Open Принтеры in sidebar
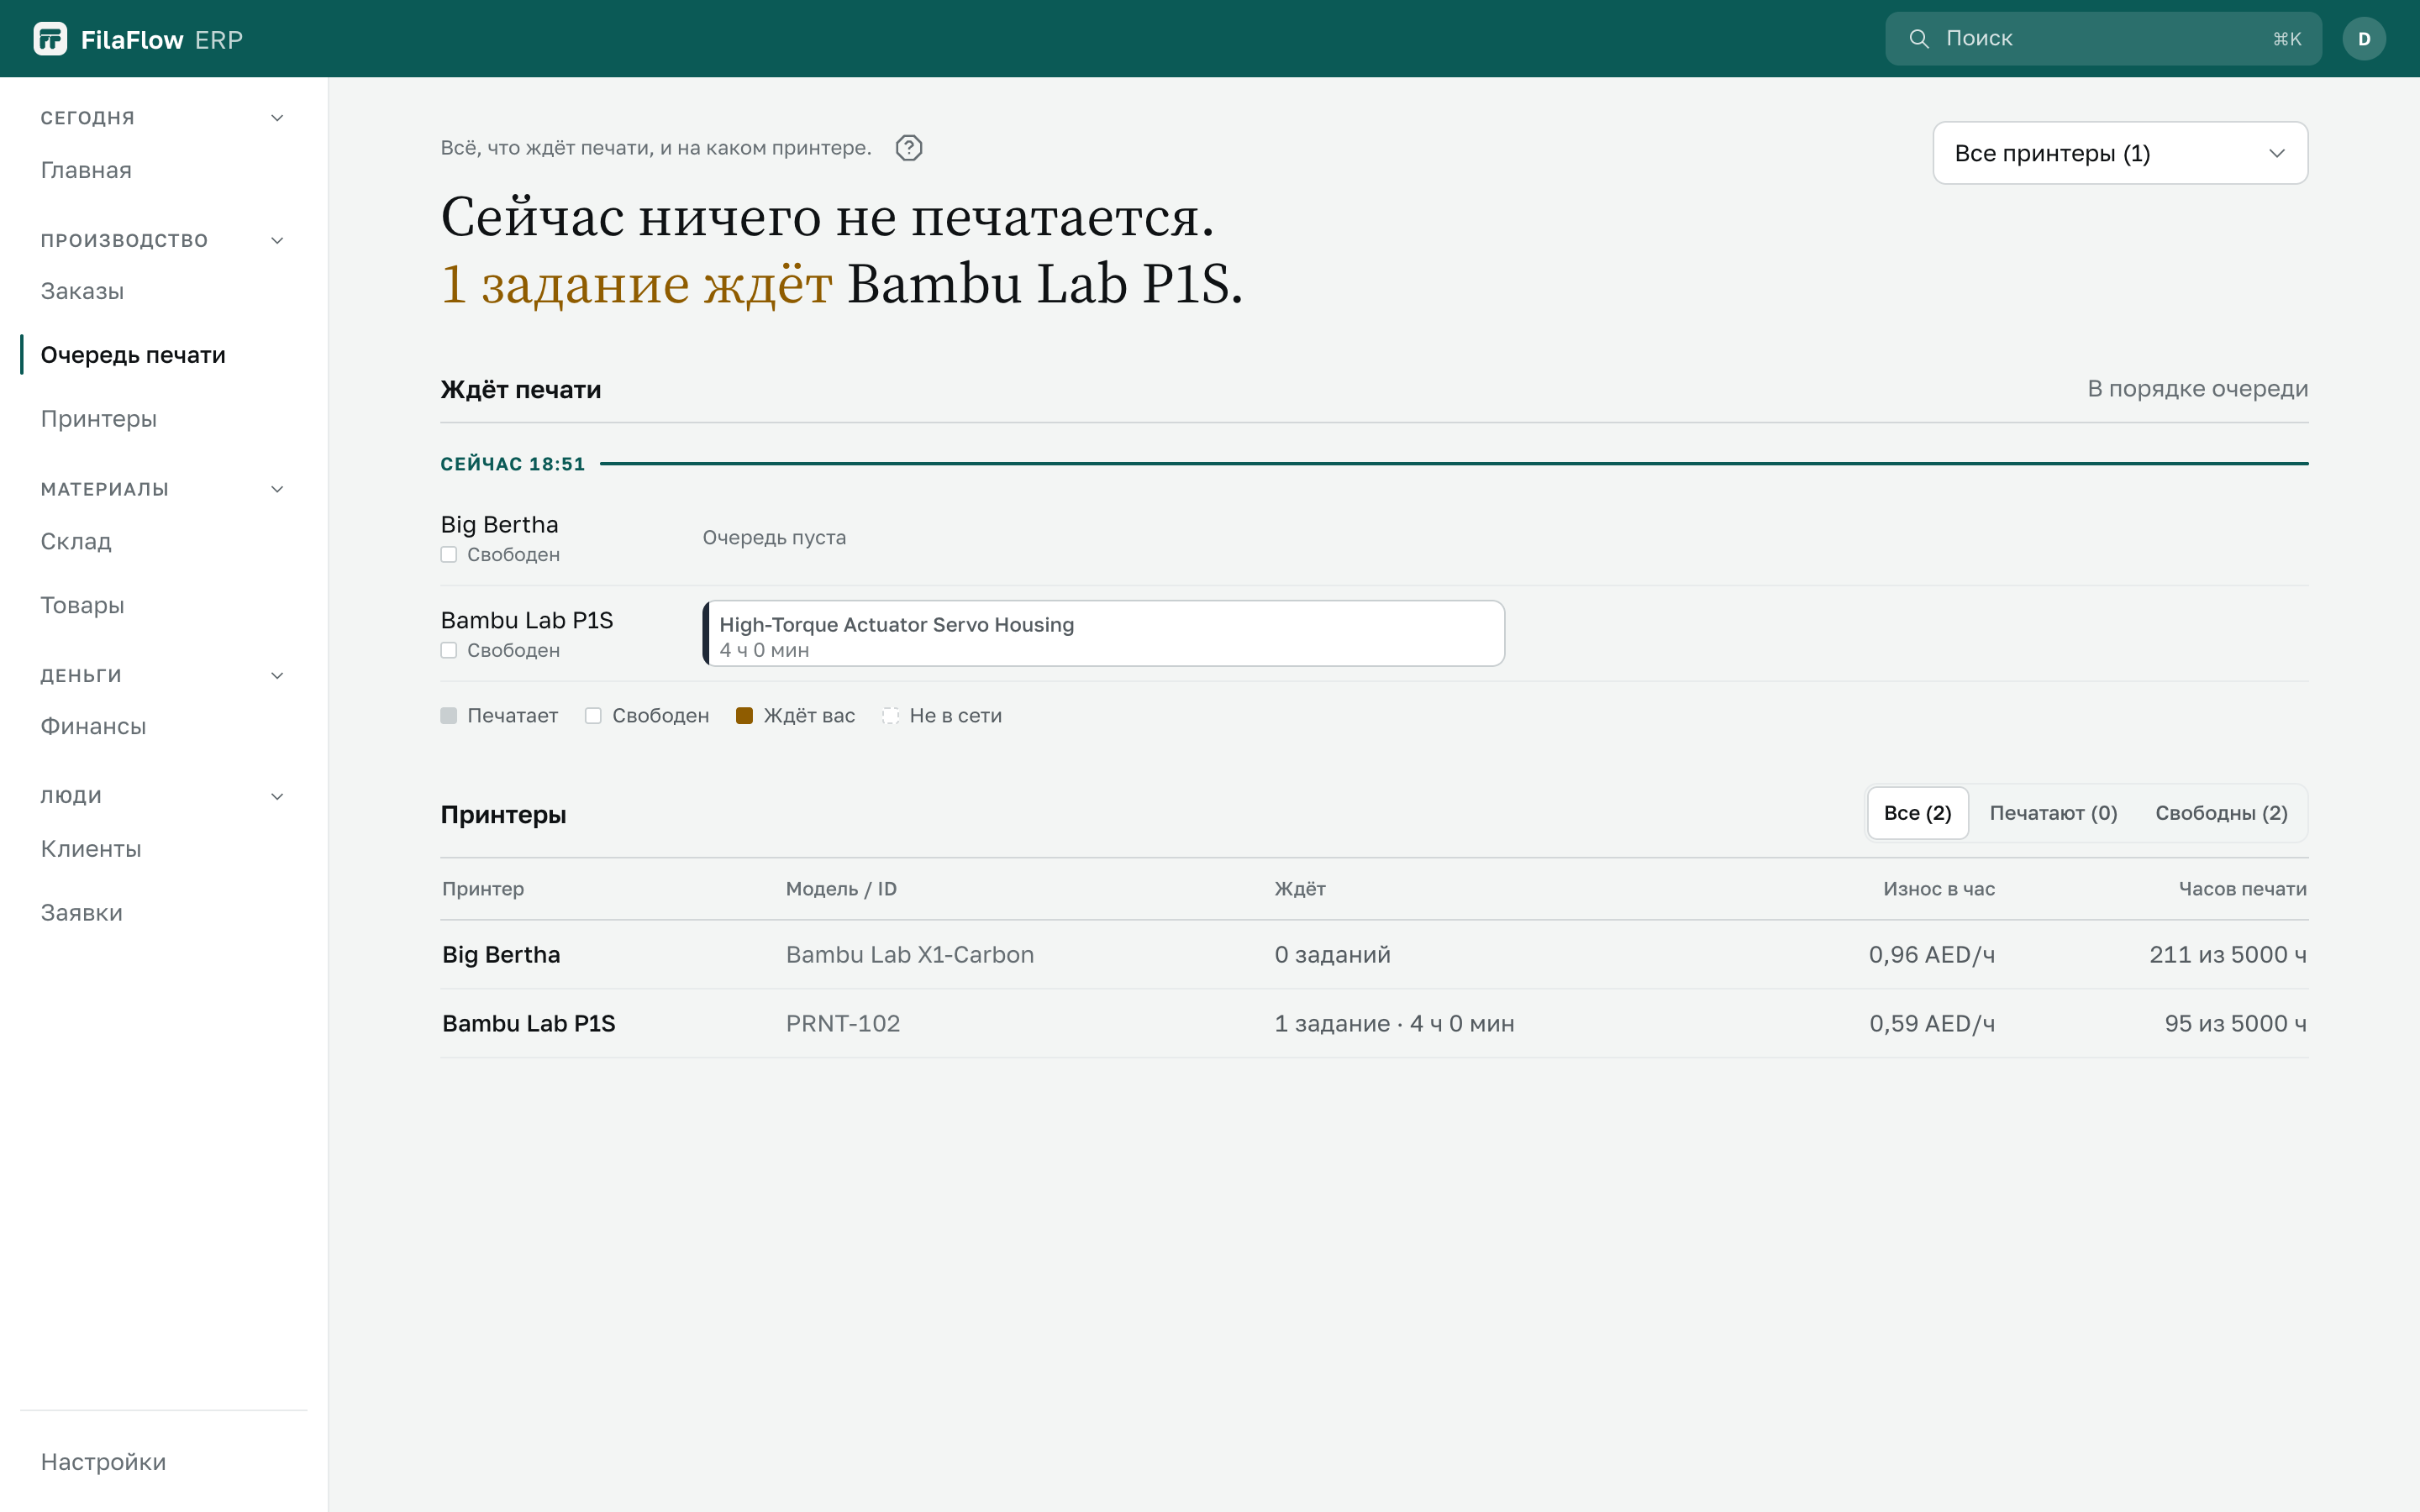Image resolution: width=2420 pixels, height=1512 pixels. [x=98, y=419]
